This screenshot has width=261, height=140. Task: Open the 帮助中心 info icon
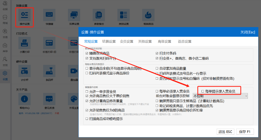25,99
